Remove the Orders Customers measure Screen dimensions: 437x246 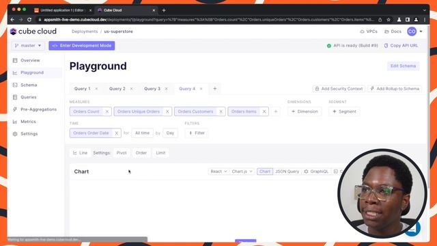(x=221, y=111)
